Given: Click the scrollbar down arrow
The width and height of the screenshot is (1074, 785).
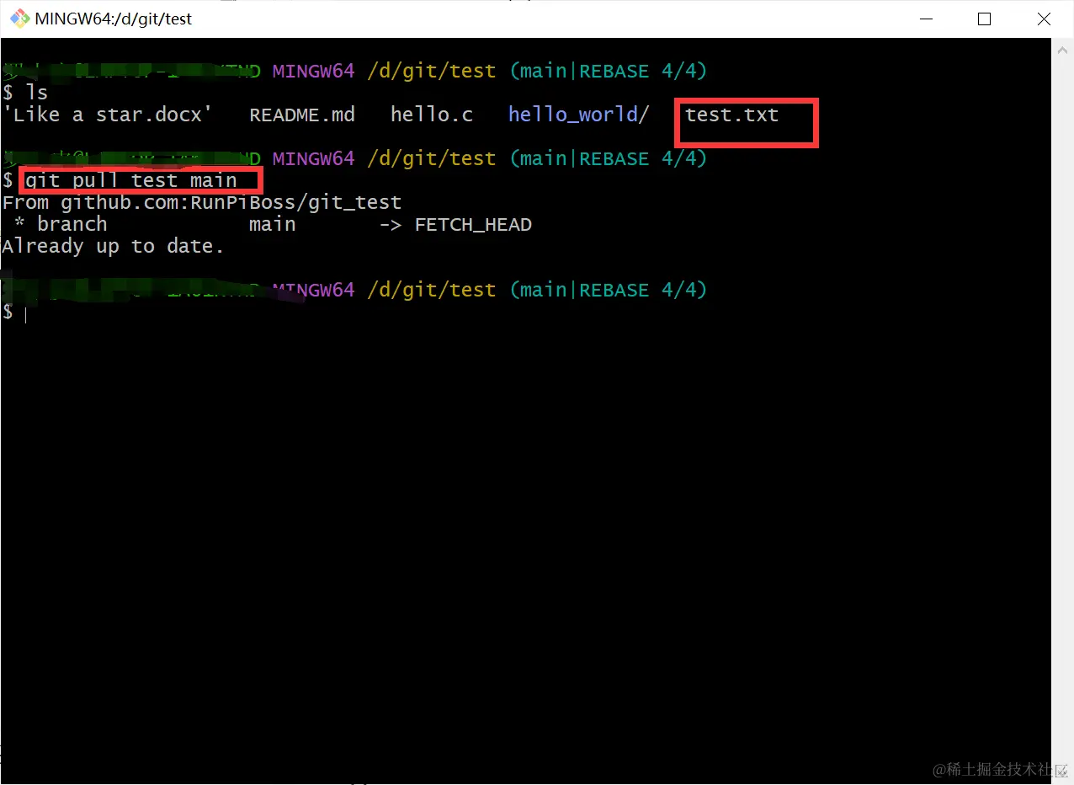Looking at the screenshot, I should [1062, 773].
